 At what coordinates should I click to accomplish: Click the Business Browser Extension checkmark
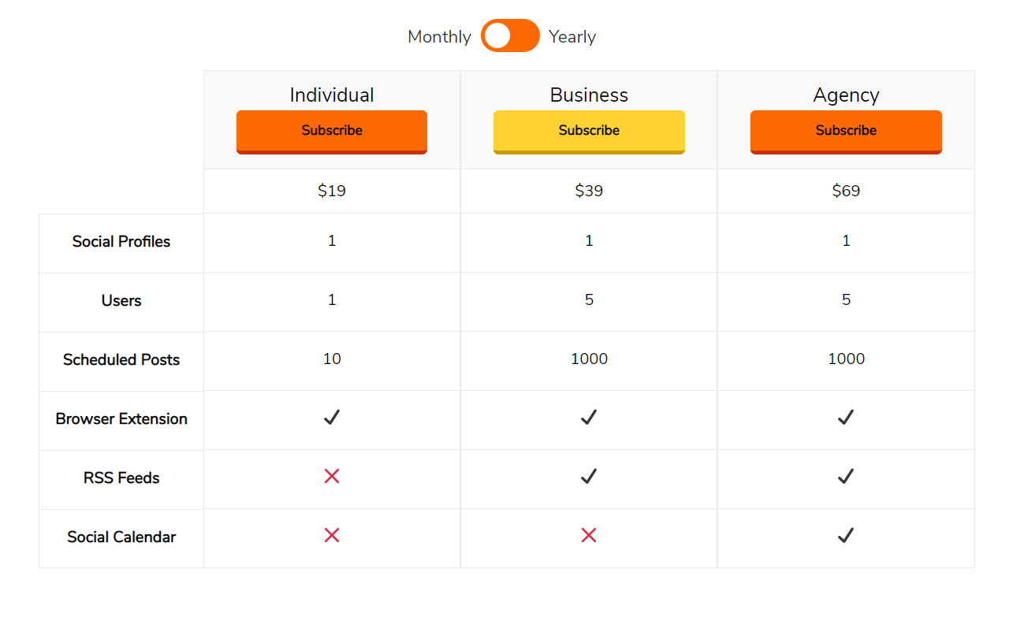click(x=589, y=418)
